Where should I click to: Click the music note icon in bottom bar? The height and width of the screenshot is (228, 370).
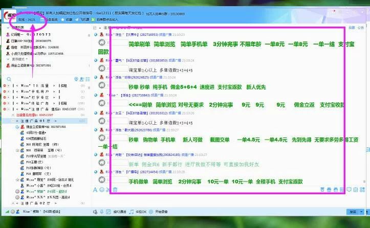click(131, 212)
